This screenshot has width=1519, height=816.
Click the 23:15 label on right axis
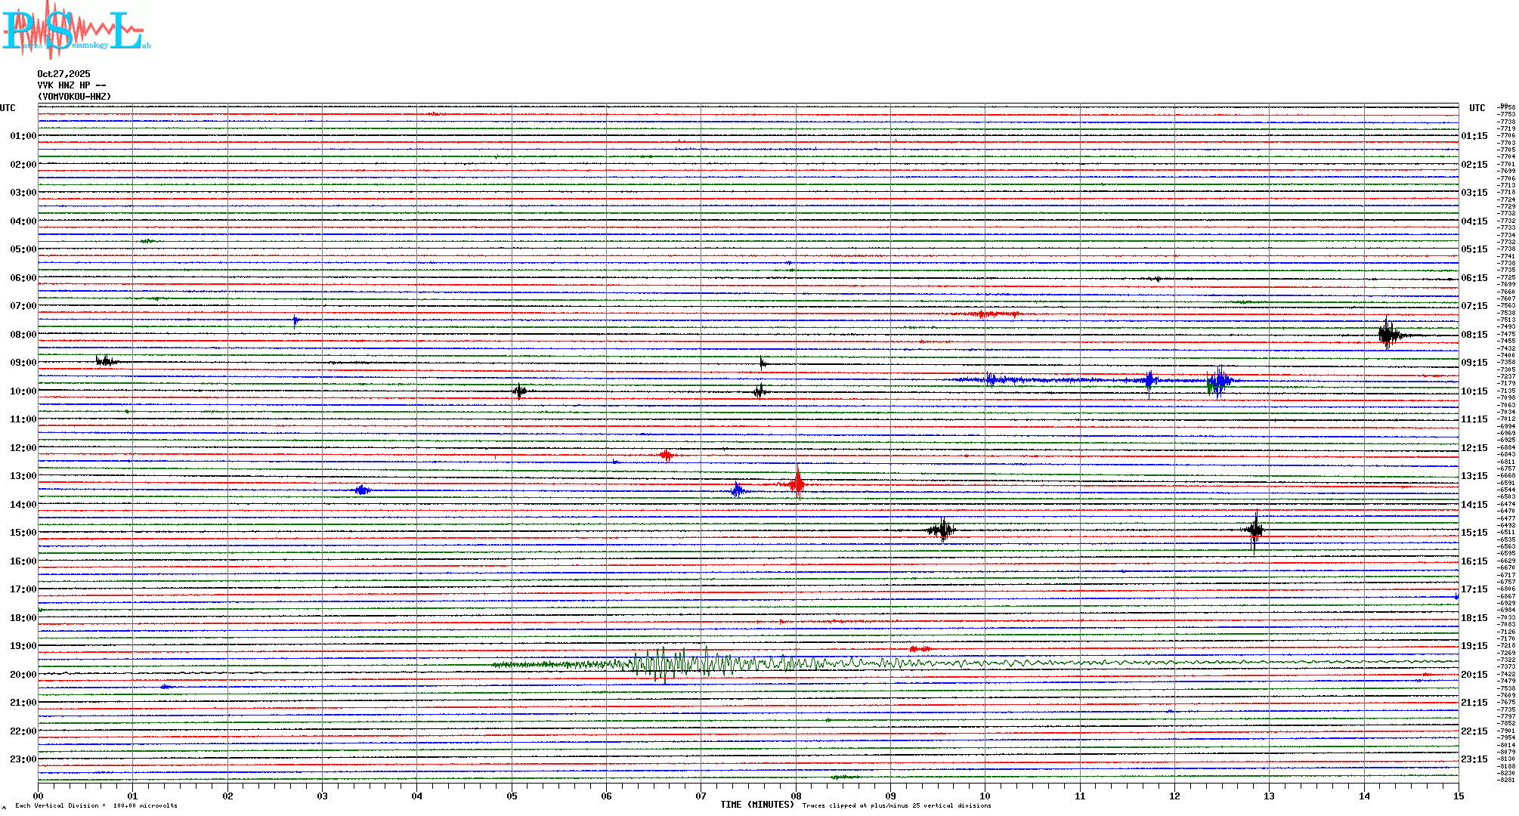(x=1474, y=759)
